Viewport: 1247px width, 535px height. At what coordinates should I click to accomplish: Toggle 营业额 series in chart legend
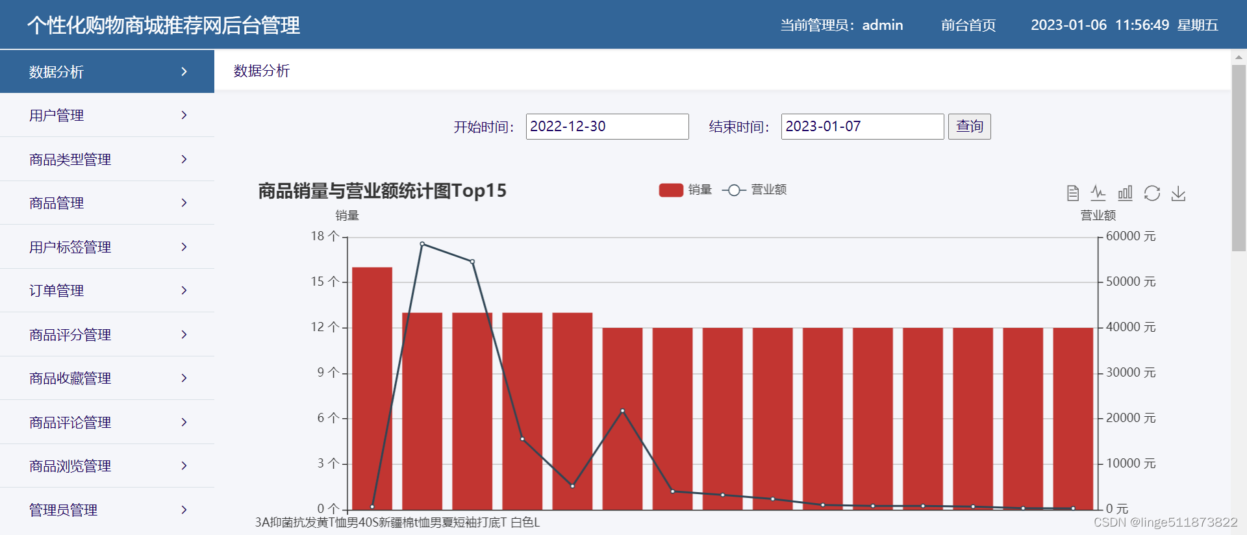coord(755,190)
